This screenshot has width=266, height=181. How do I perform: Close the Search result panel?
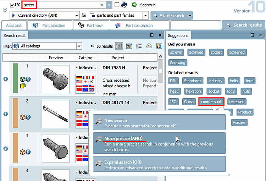(x=160, y=35)
